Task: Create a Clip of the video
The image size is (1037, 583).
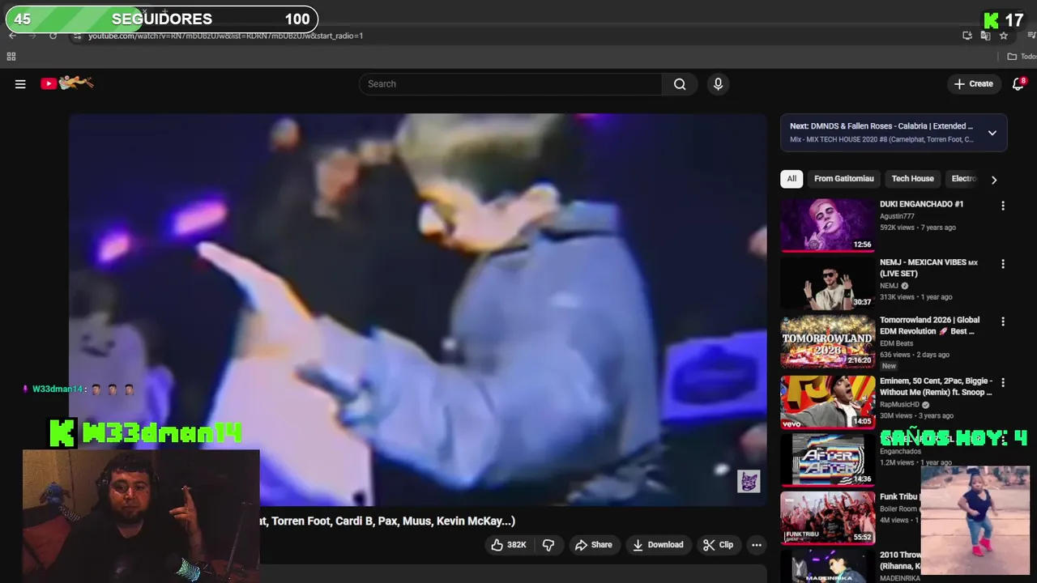Action: pos(718,545)
